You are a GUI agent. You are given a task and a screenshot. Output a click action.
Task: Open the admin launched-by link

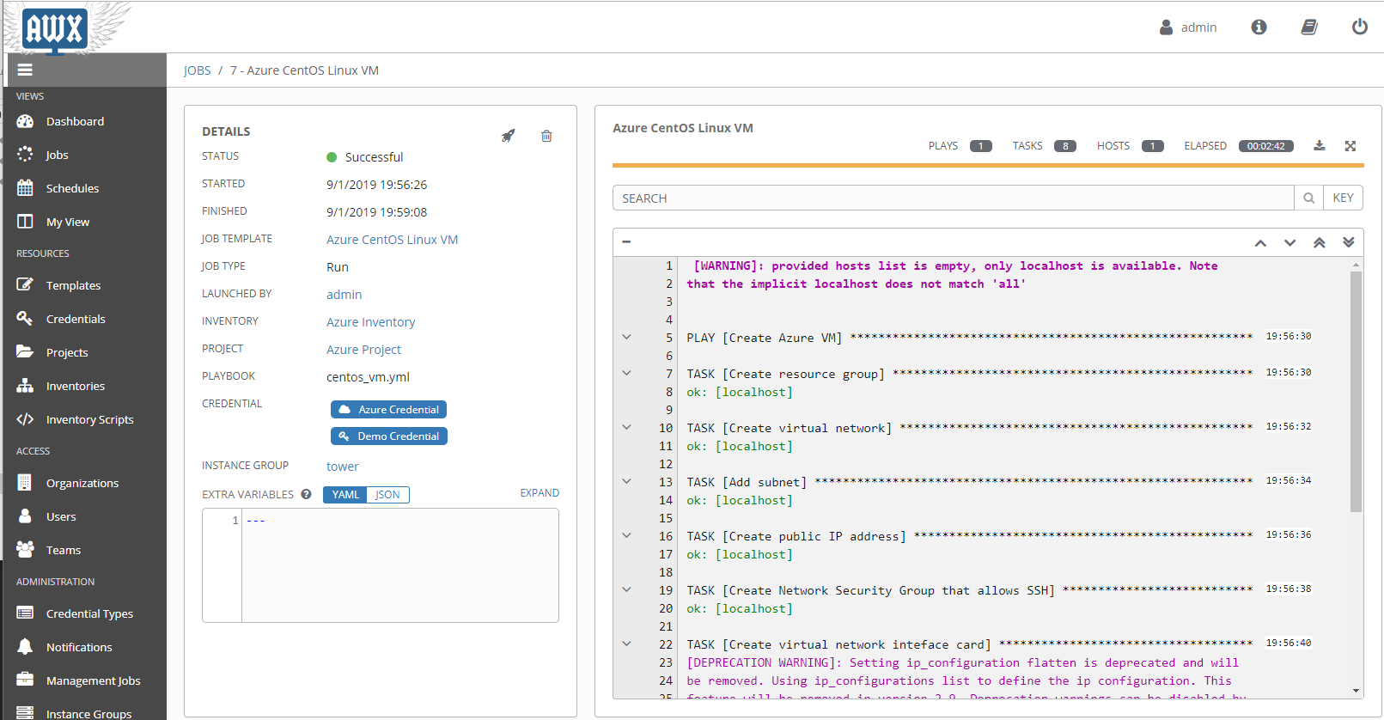coord(344,295)
